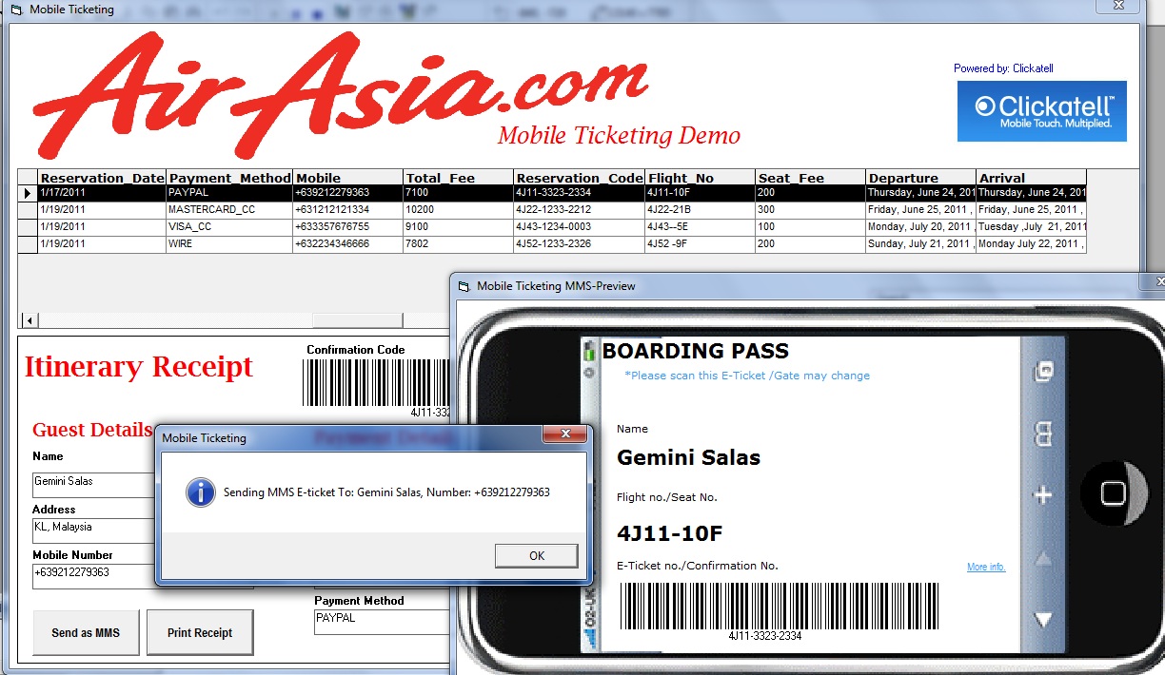Click mobile number +632234346666 in the grid
This screenshot has width=1165, height=675.
pyautogui.click(x=348, y=244)
